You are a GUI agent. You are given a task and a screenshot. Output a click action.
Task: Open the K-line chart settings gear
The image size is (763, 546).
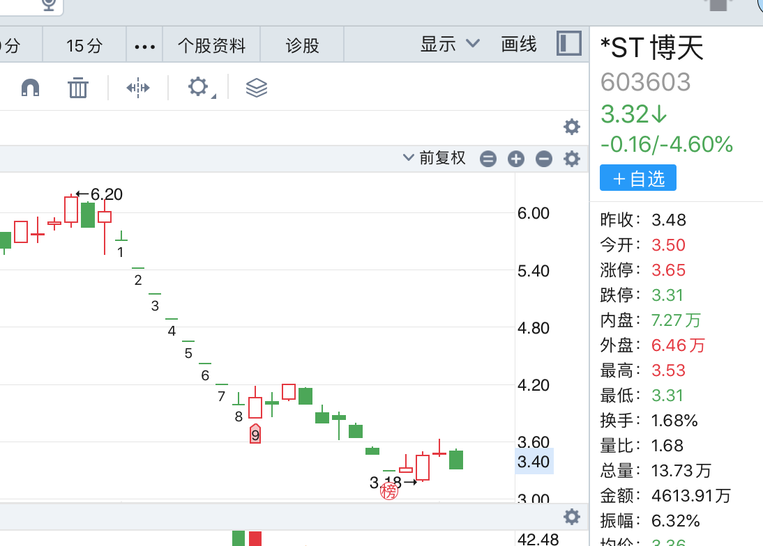click(x=572, y=159)
